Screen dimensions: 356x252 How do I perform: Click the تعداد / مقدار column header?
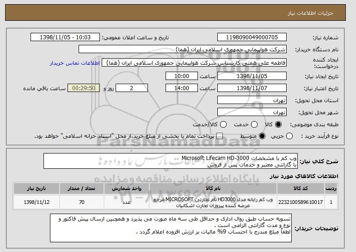tap(82, 189)
